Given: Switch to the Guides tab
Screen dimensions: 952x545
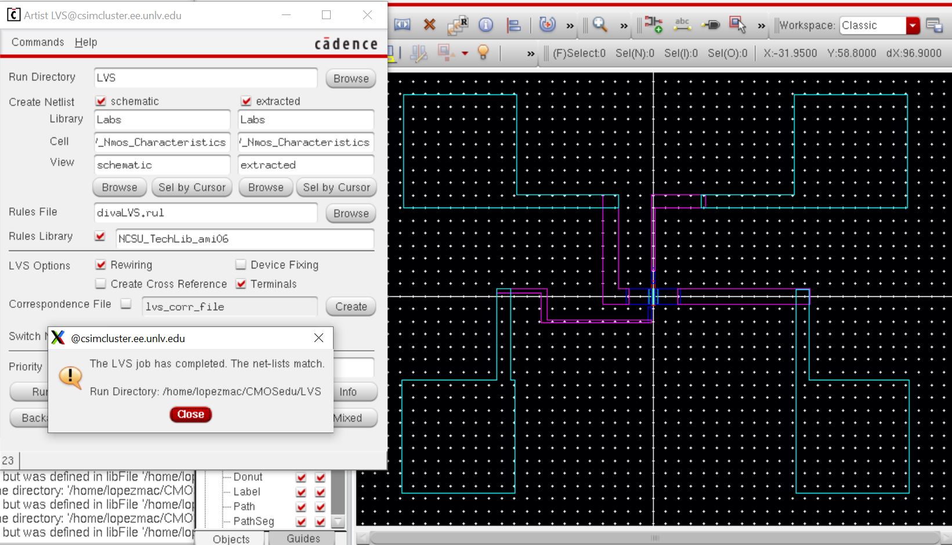Looking at the screenshot, I should click(303, 539).
